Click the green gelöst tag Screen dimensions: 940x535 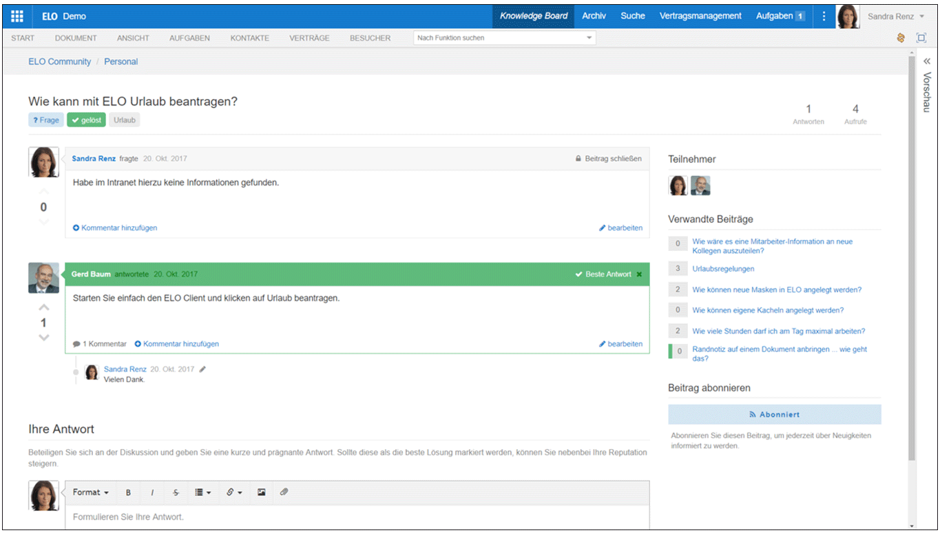[x=86, y=120]
